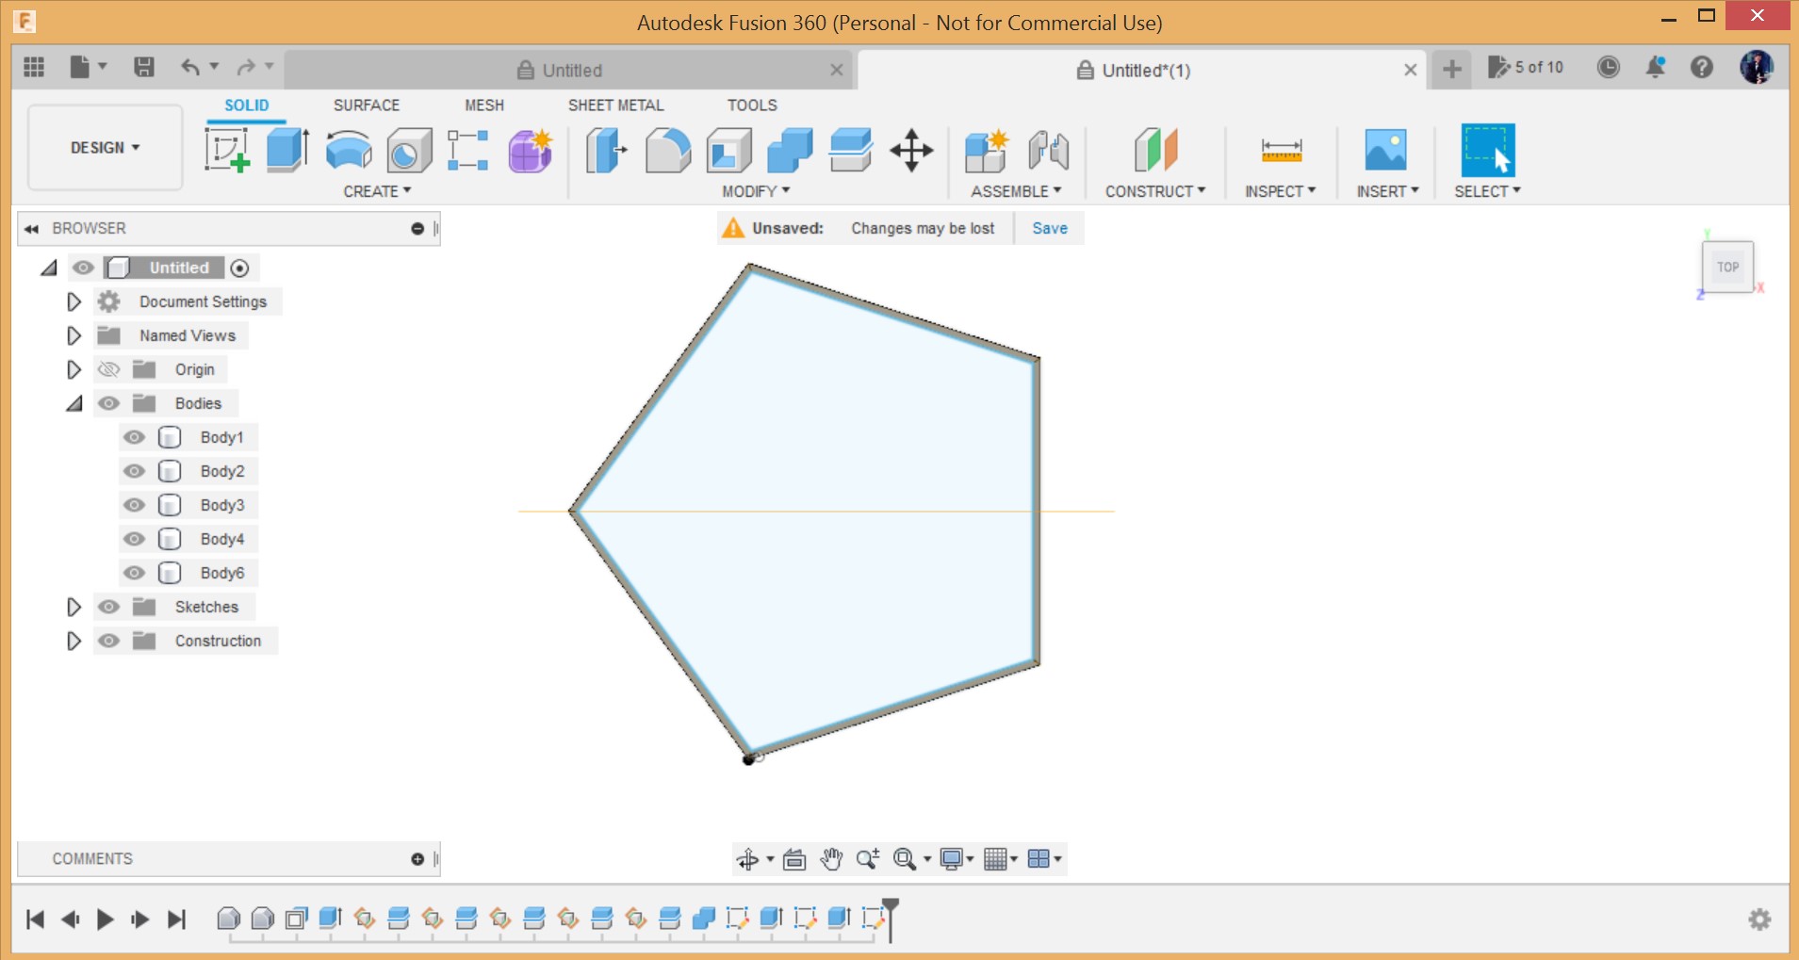Select the Create Sketch tool
This screenshot has height=960, width=1799.
[x=227, y=151]
